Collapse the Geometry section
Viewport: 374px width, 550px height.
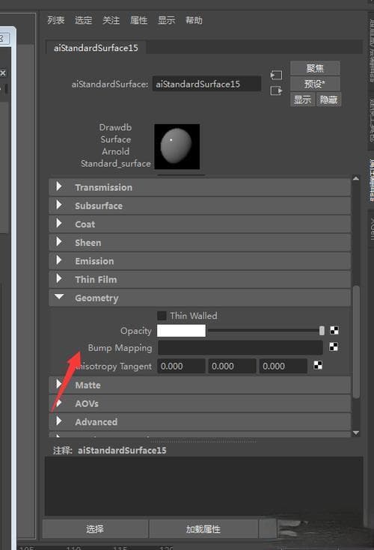(x=200, y=298)
